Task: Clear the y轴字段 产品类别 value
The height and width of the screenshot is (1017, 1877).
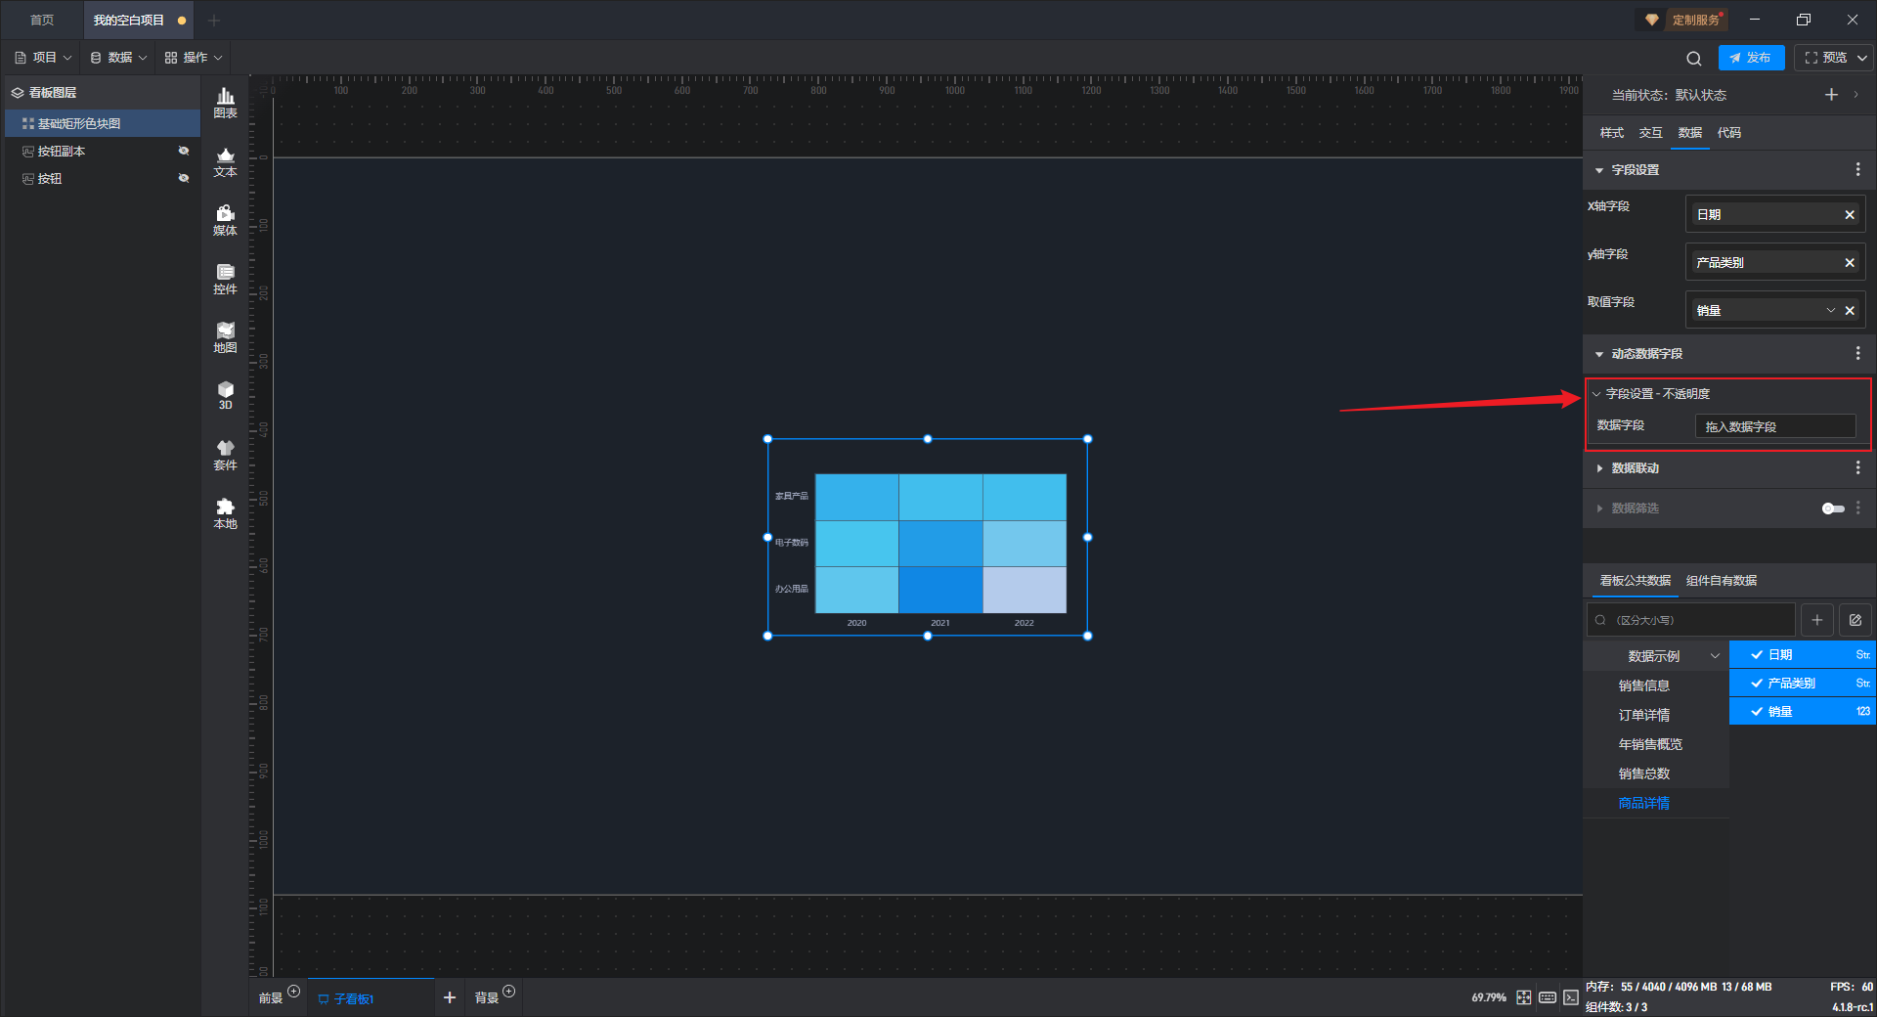Action: tap(1850, 263)
